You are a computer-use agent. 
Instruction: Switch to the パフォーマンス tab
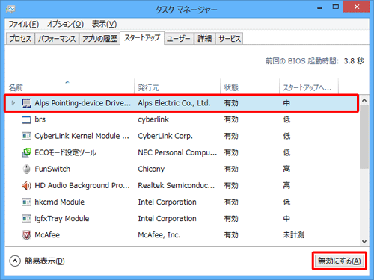[x=57, y=39]
